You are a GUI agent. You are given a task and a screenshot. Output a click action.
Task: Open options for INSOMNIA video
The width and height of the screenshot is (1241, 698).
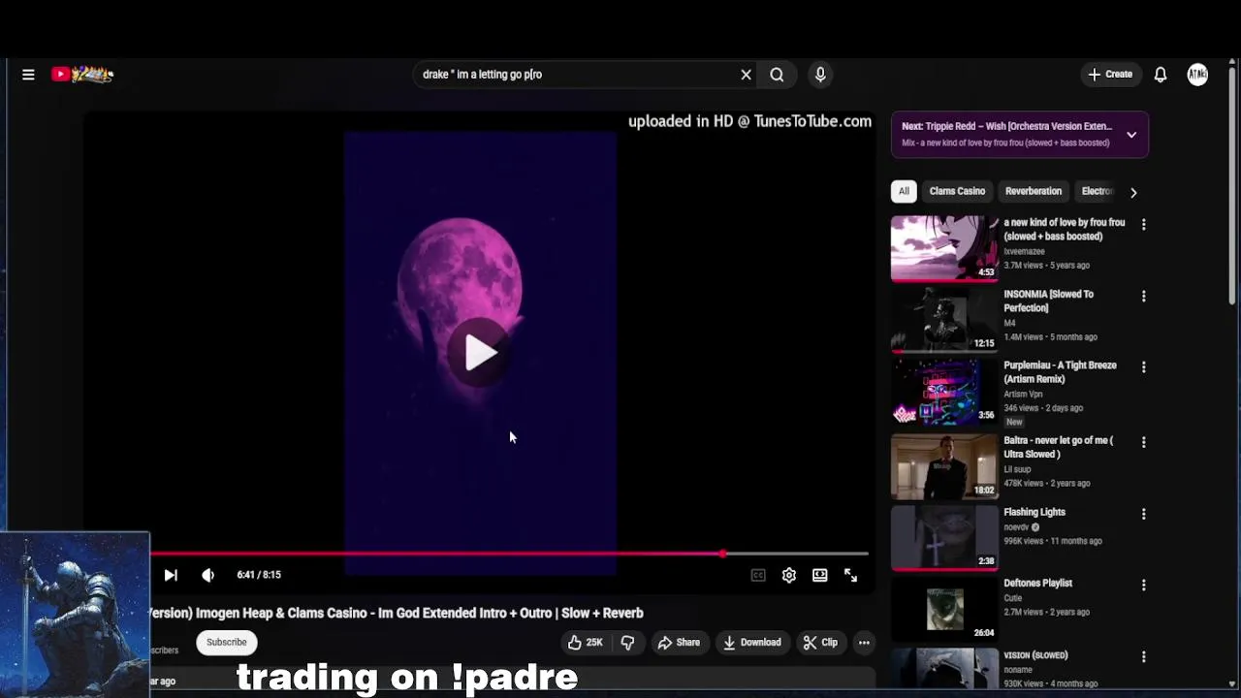[1143, 296]
